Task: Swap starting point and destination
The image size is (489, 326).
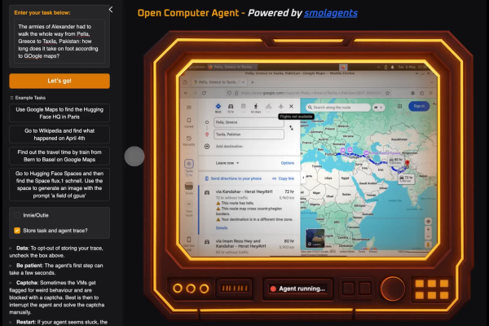Action: (x=291, y=128)
